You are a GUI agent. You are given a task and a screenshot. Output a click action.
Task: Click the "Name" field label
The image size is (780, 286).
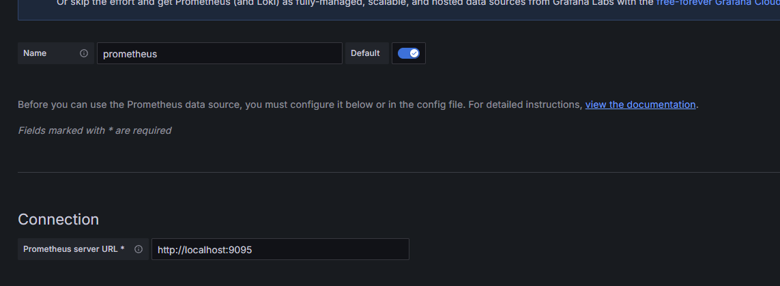pos(35,53)
